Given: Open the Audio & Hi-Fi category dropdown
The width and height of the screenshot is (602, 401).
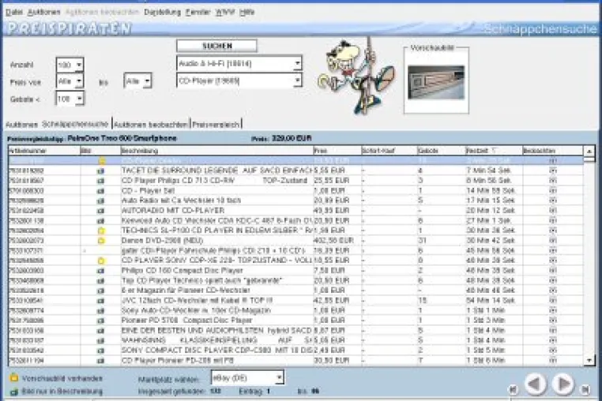Looking at the screenshot, I should [x=298, y=63].
